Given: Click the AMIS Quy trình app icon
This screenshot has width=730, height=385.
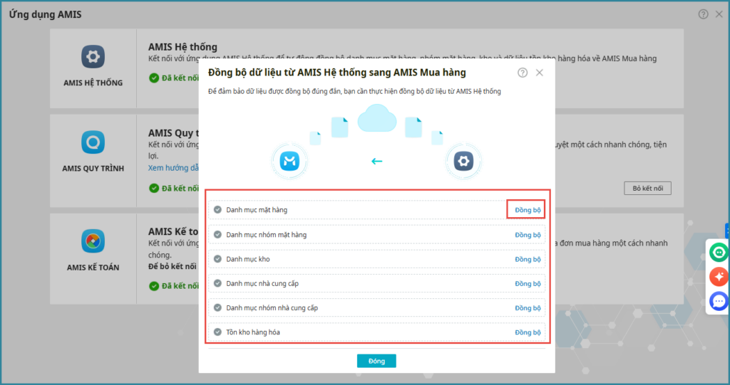Looking at the screenshot, I should [x=93, y=142].
